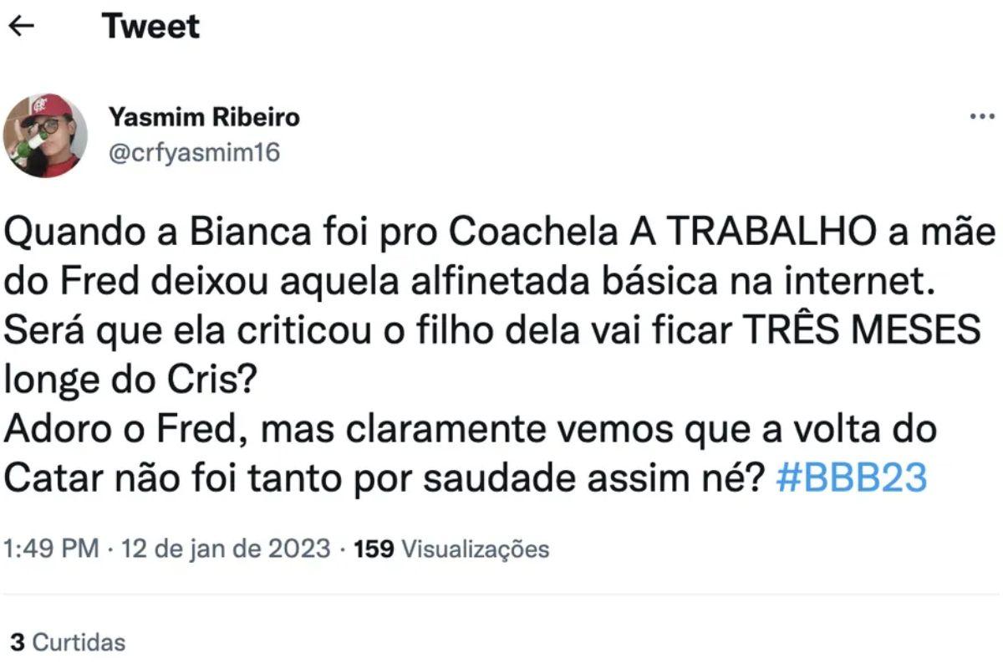This screenshot has width=1003, height=669.
Task: Click the date 12 de jan de 2023
Action: (226, 549)
